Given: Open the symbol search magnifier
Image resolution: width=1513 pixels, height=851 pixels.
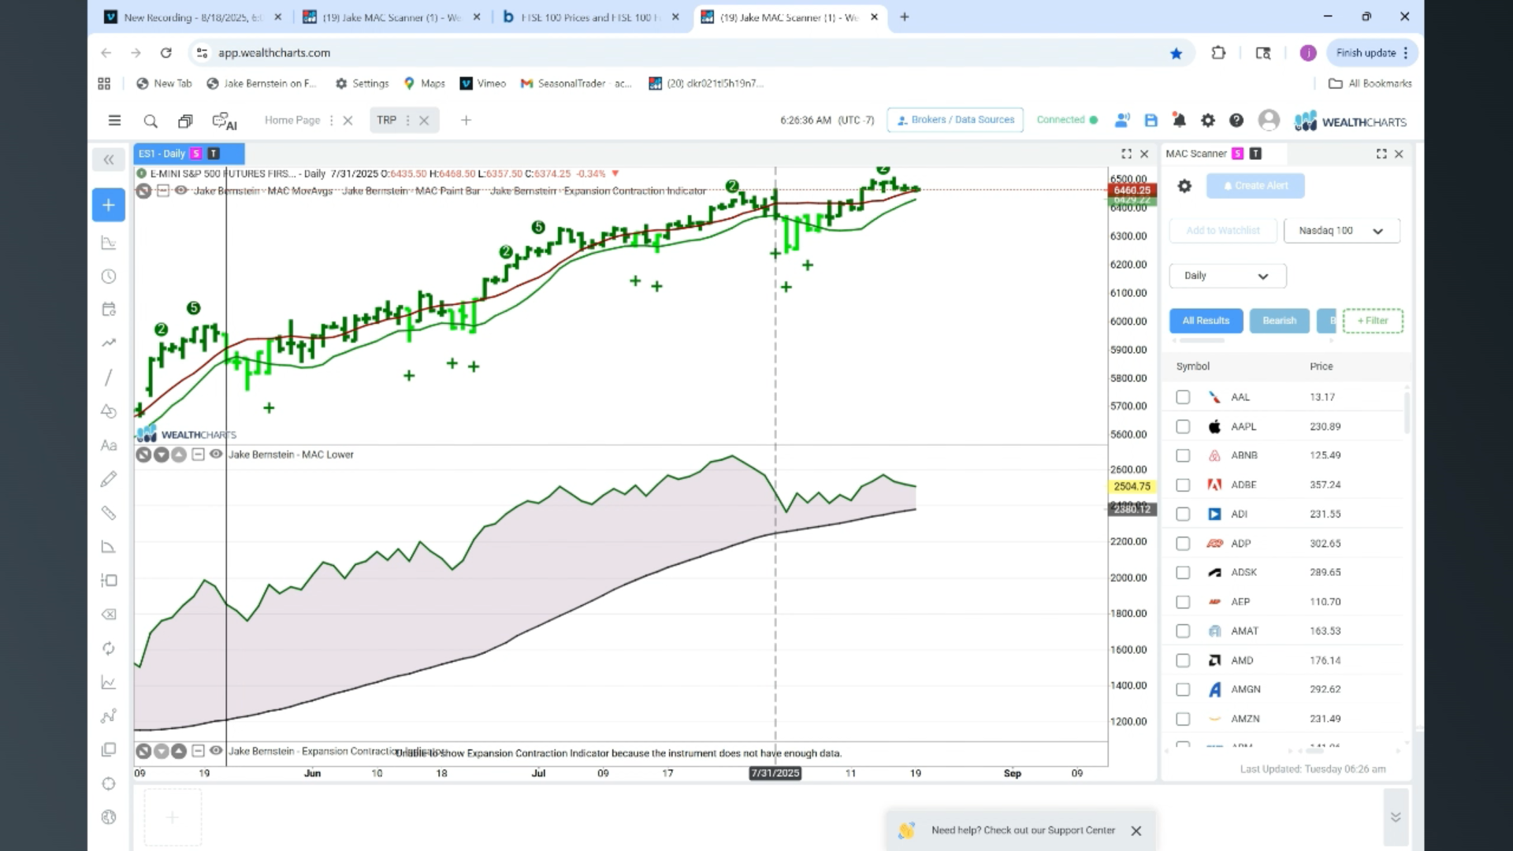Looking at the screenshot, I should [151, 121].
